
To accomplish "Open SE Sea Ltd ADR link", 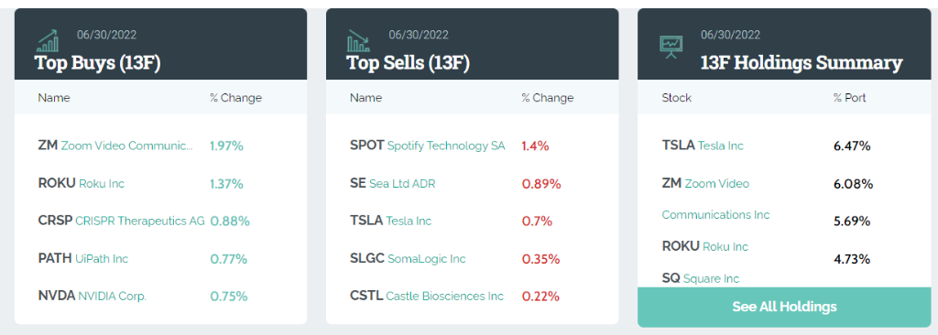I will pos(393,184).
